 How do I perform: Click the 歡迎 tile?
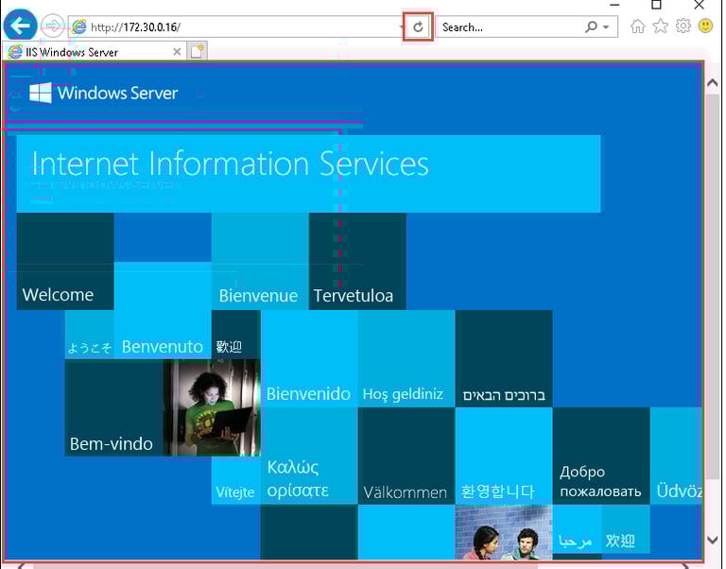tap(235, 335)
